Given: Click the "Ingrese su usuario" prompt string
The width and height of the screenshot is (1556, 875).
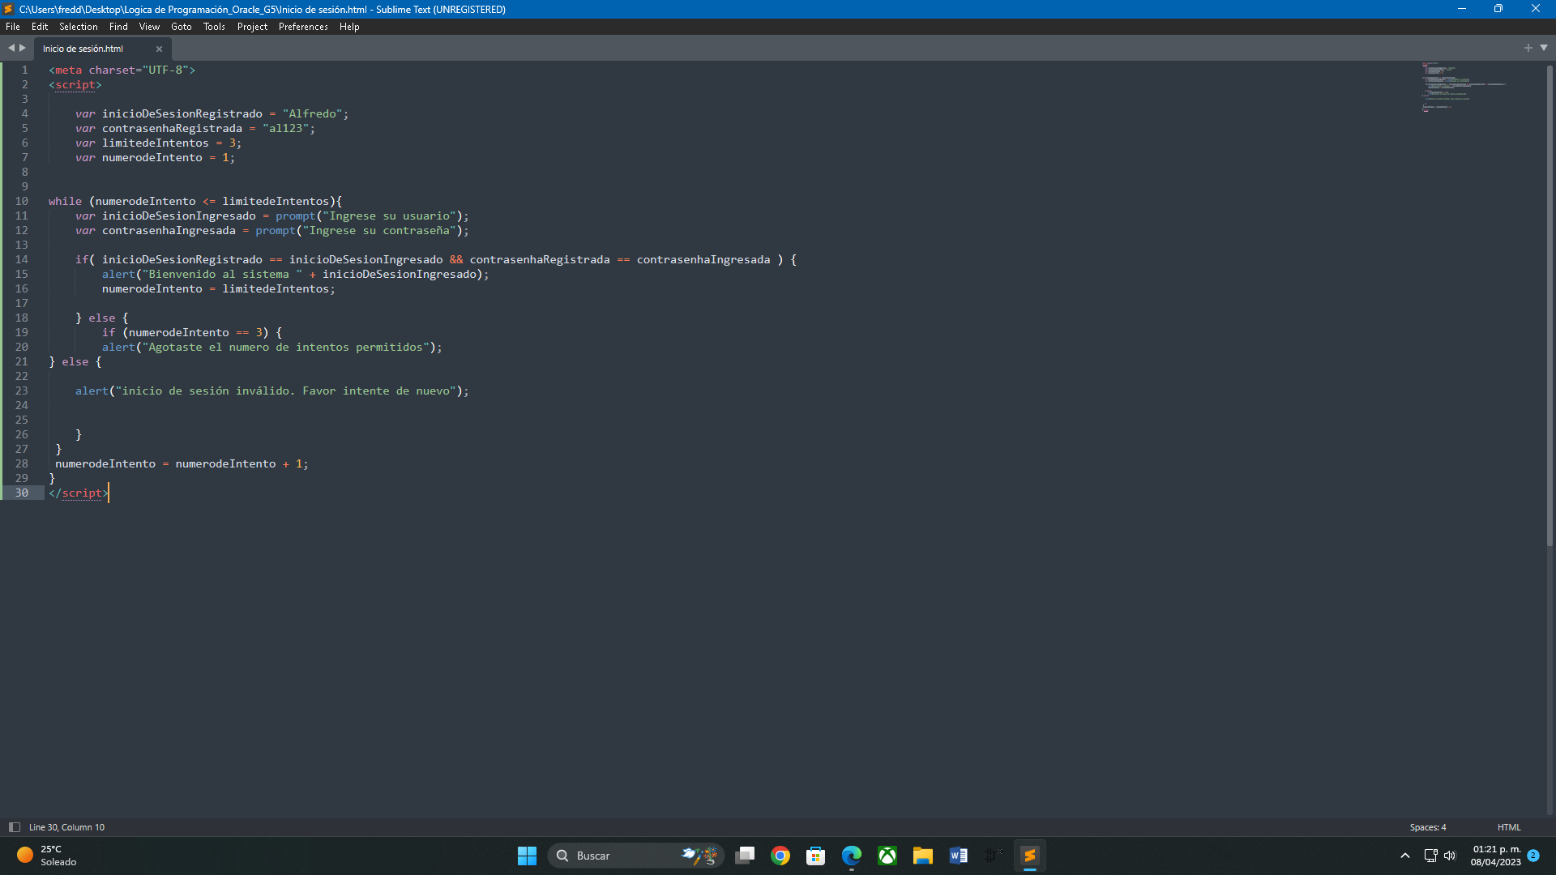Looking at the screenshot, I should 389,216.
